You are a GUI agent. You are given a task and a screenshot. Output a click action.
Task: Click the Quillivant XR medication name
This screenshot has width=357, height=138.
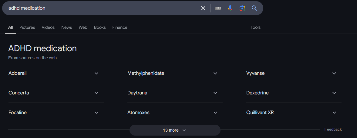260,113
